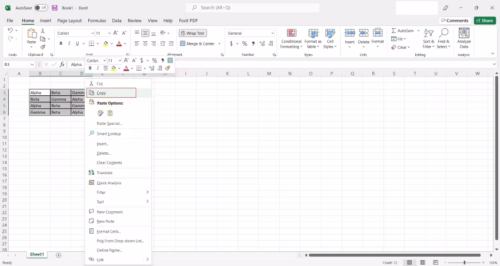Click Fill in Editing group
The width and height of the screenshot is (500, 266).
coord(399,39)
